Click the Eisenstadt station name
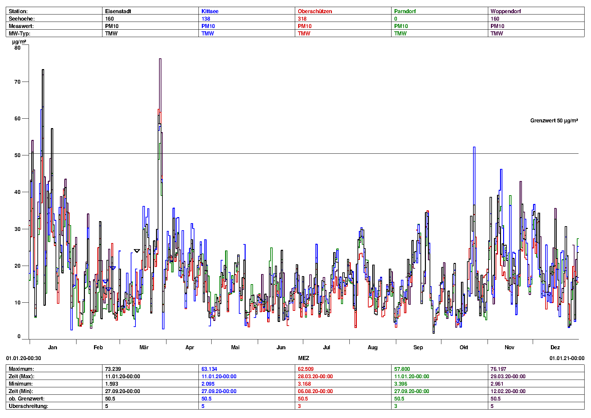 coord(118,11)
